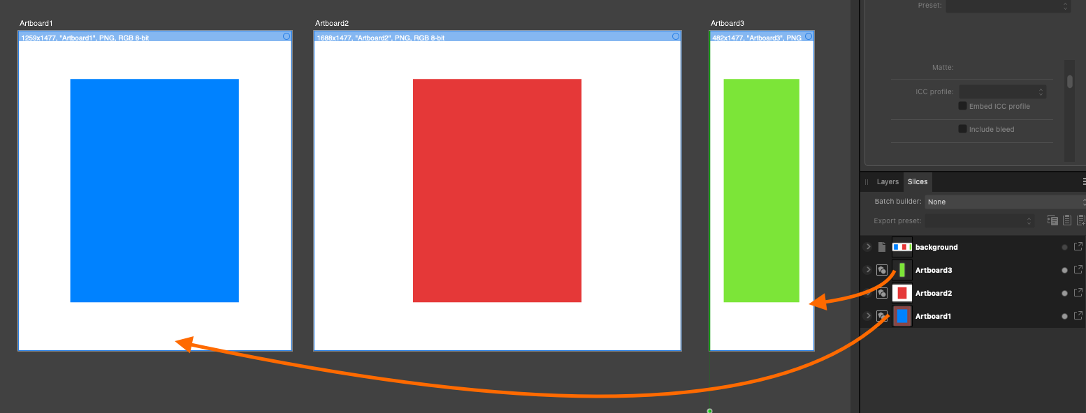Select the 'Artboard2' name in the Slices list
The image size is (1086, 413).
pos(934,293)
